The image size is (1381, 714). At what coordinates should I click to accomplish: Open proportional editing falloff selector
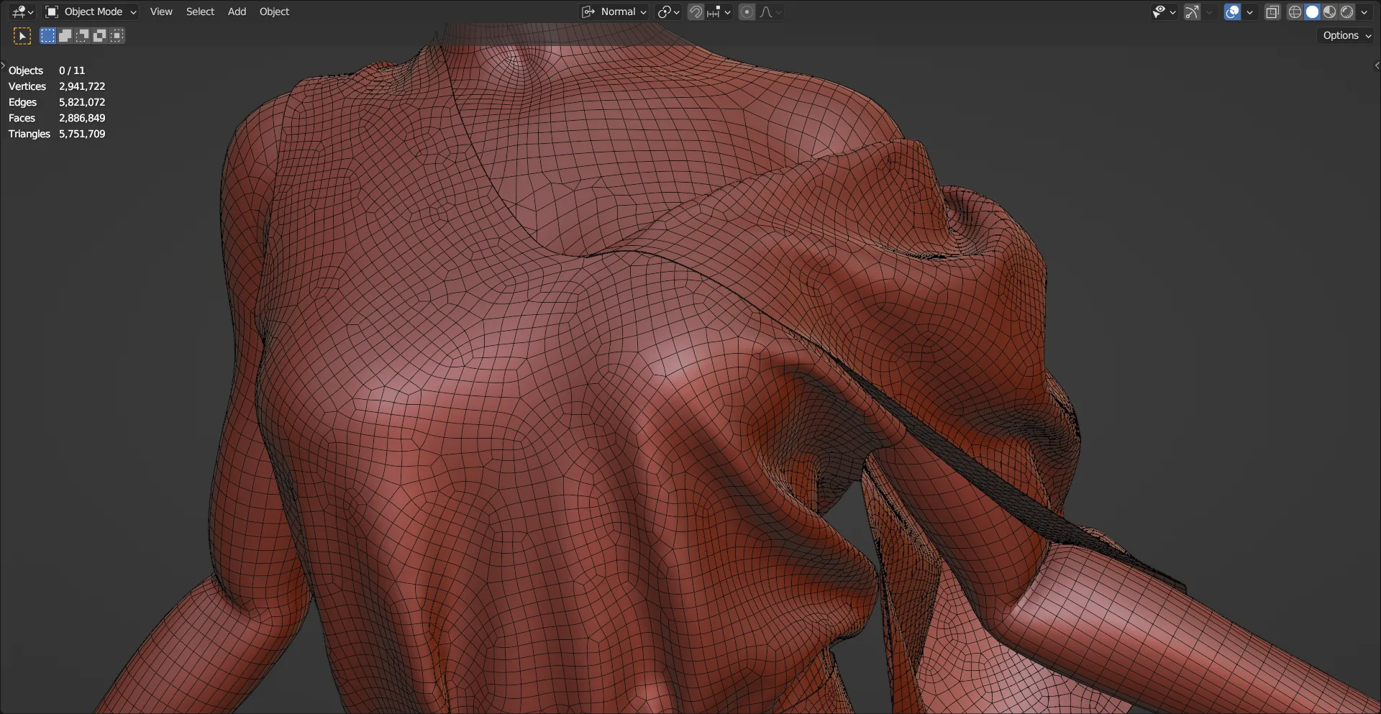pyautogui.click(x=770, y=12)
